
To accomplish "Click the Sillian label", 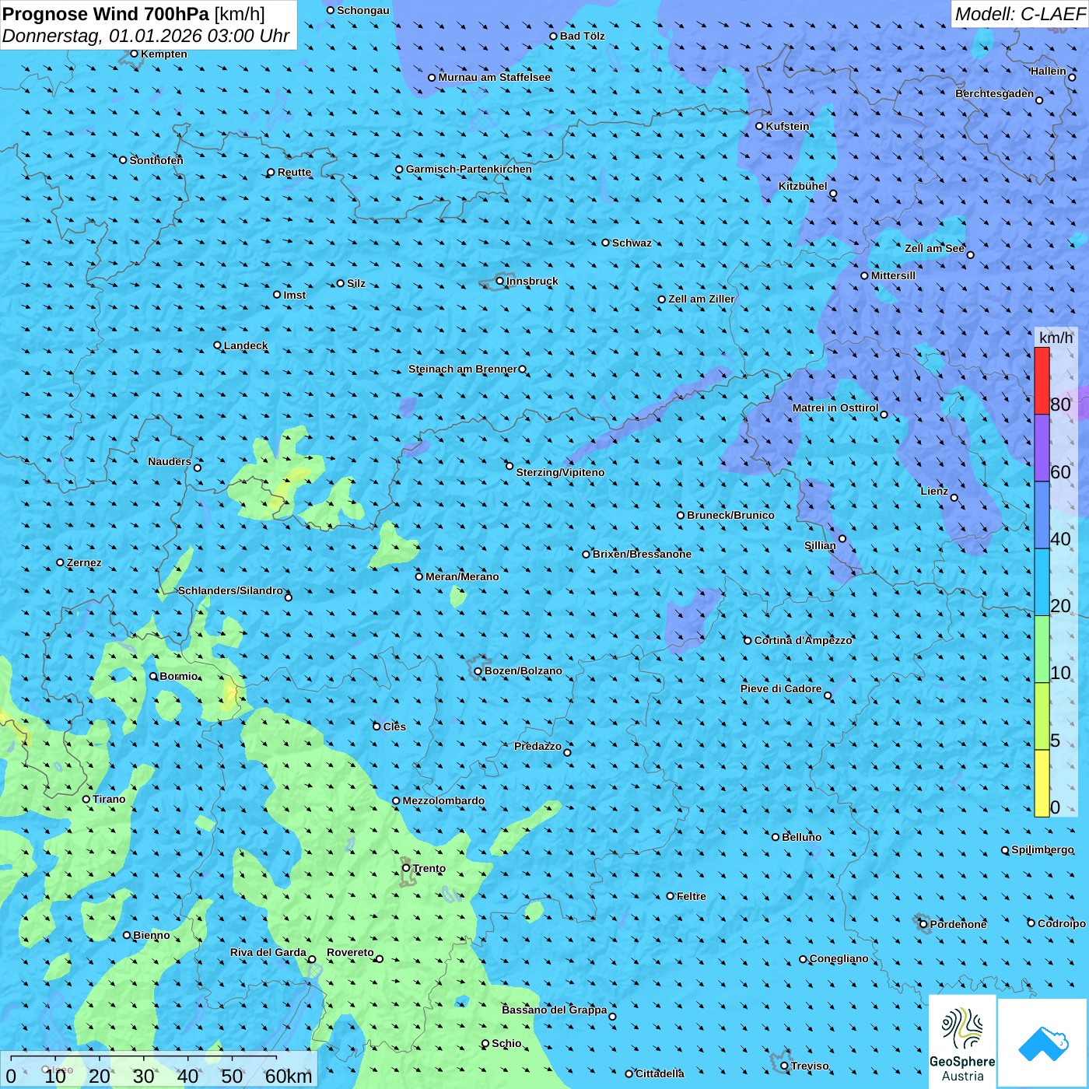I will [x=820, y=545].
